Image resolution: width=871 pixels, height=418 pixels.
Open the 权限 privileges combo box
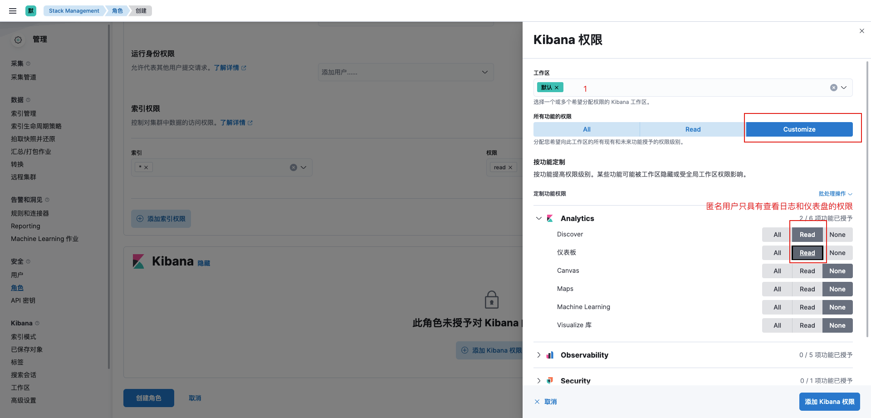click(x=504, y=167)
